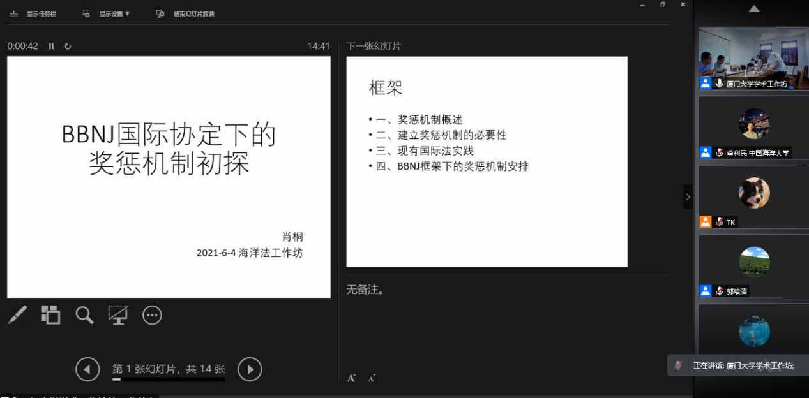Click the magnifier zoom into slide tool
The height and width of the screenshot is (398, 809).
click(84, 314)
